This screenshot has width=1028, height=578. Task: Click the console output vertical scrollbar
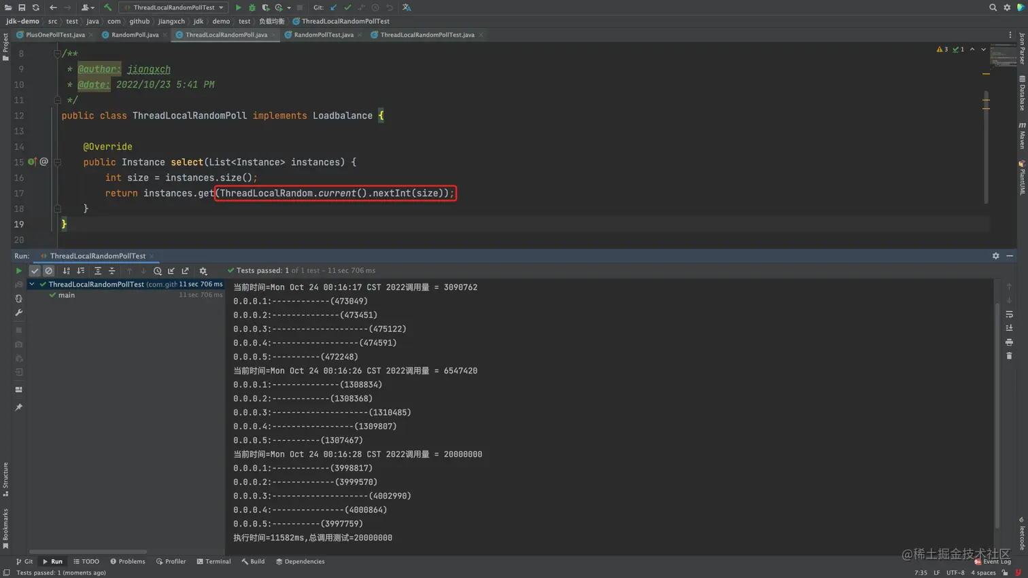pyautogui.click(x=997, y=414)
